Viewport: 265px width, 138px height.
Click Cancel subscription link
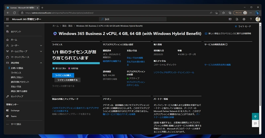coord(136,84)
